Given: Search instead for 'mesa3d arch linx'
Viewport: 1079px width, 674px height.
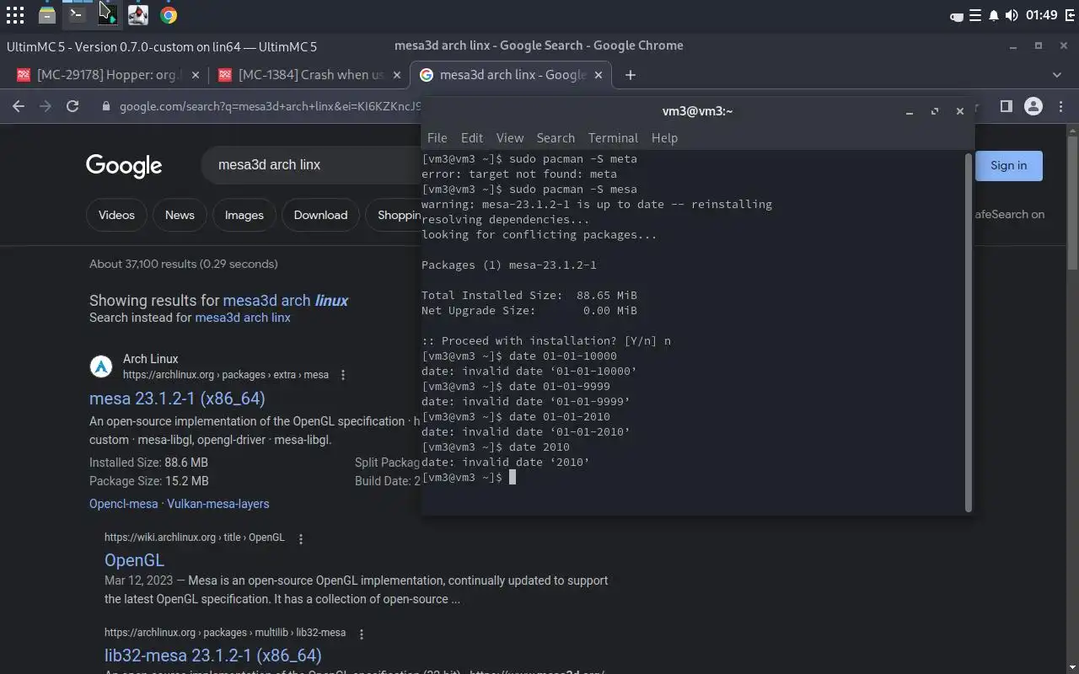Looking at the screenshot, I should (x=243, y=318).
